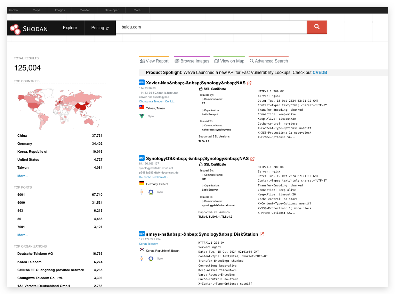This screenshot has height=294, width=395.
Task: Open the smsys-ns Synology DiskStation result title
Action: pos(202,234)
